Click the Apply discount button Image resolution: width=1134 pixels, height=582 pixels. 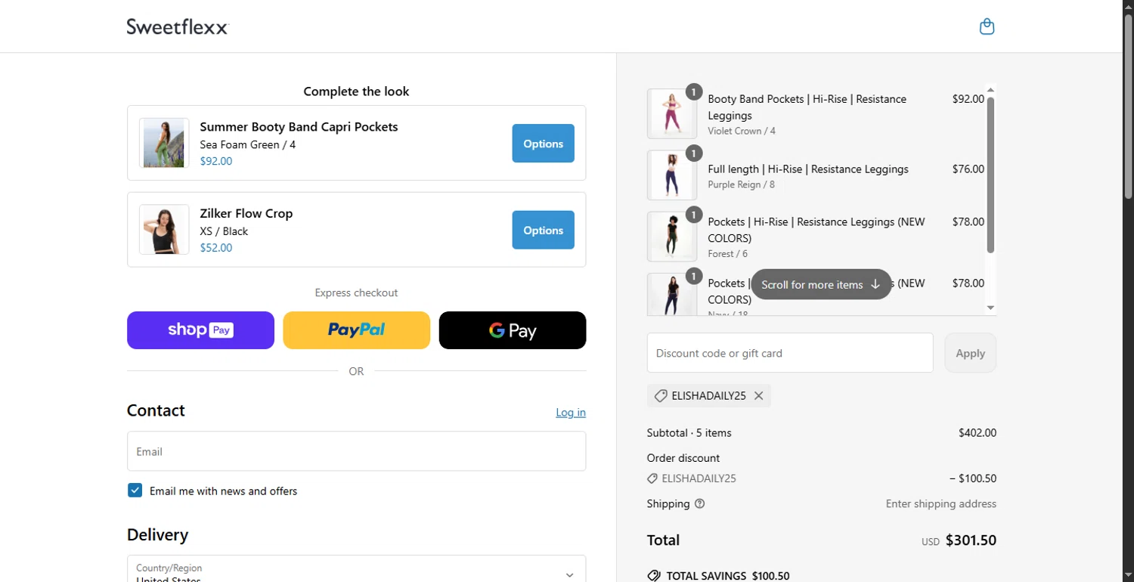(970, 353)
